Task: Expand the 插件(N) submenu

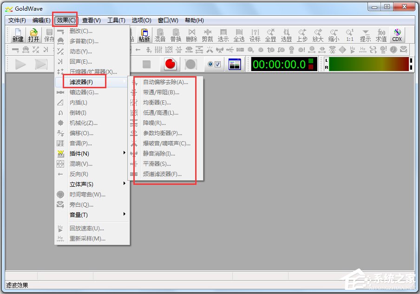Action: pos(92,153)
